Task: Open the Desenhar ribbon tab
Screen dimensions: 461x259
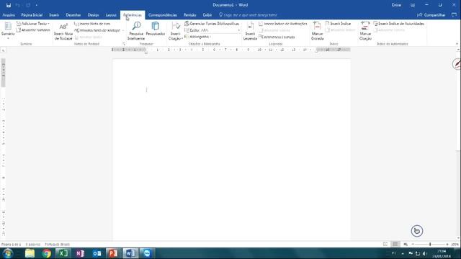Action: pyautogui.click(x=73, y=15)
